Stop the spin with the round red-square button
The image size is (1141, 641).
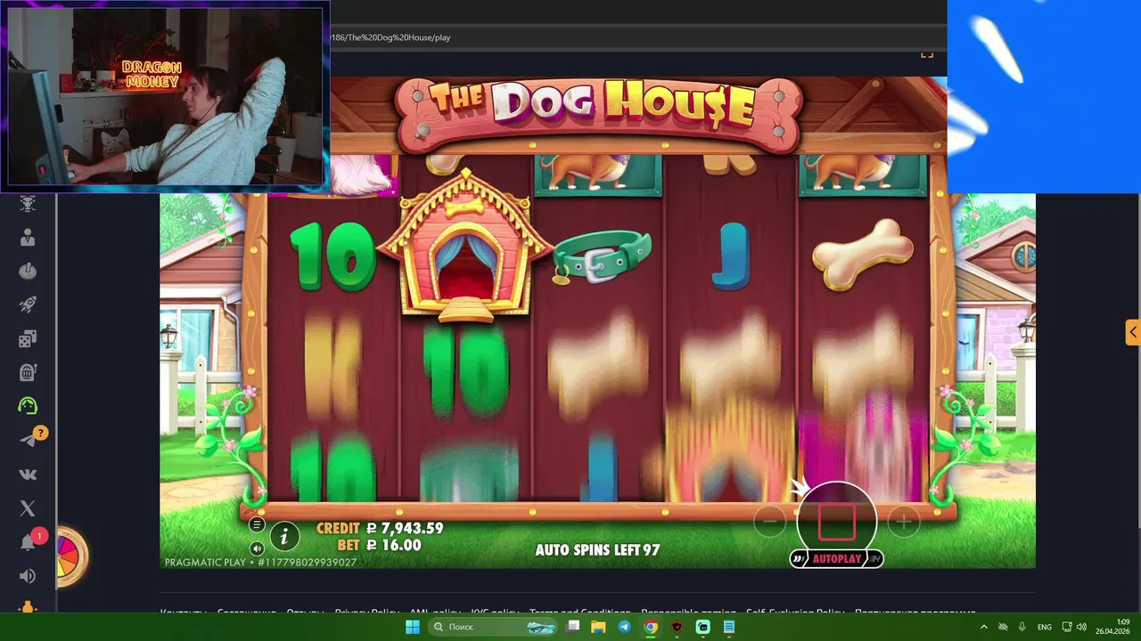click(x=836, y=521)
